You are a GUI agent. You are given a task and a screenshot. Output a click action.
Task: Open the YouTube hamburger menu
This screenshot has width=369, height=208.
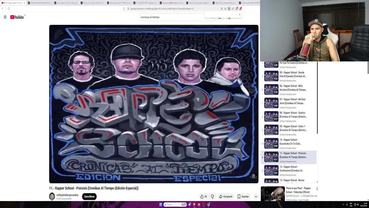[5, 17]
